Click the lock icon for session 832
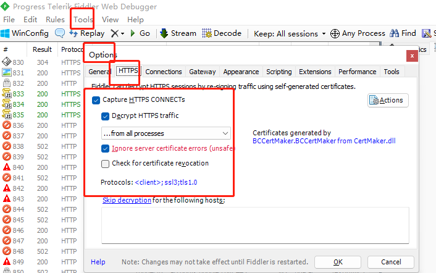This screenshot has height=273, width=436. (x=7, y=83)
